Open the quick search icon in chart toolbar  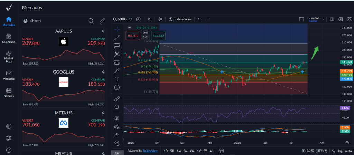click(332, 19)
